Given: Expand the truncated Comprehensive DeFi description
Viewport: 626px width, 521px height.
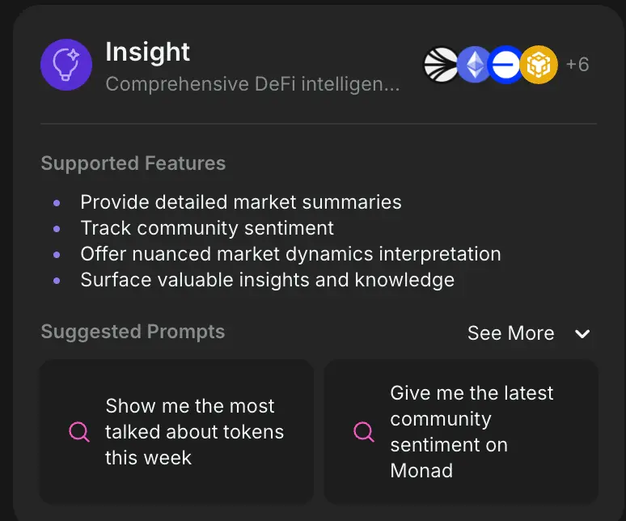Looking at the screenshot, I should click(252, 84).
